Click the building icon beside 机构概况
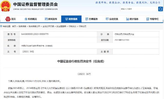The height and width of the screenshot is (99, 164). click(x=26, y=19)
